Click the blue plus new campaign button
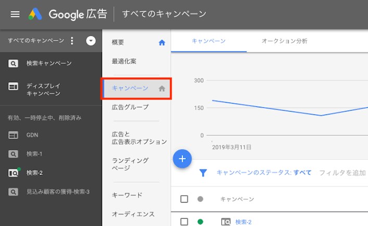The width and height of the screenshot is (368, 226). 182,159
